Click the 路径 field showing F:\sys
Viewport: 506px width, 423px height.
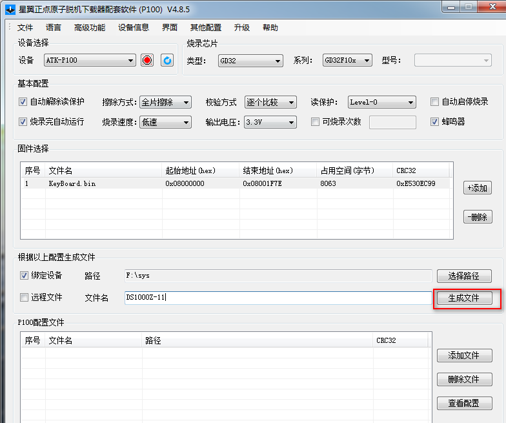pyautogui.click(x=278, y=276)
